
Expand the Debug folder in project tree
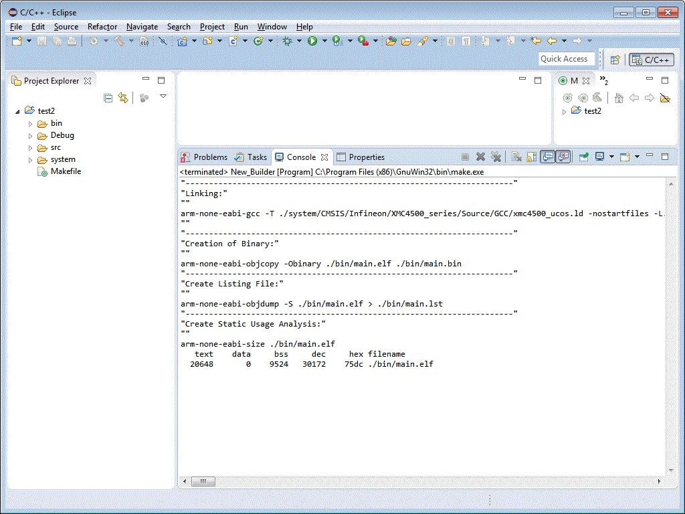click(30, 136)
